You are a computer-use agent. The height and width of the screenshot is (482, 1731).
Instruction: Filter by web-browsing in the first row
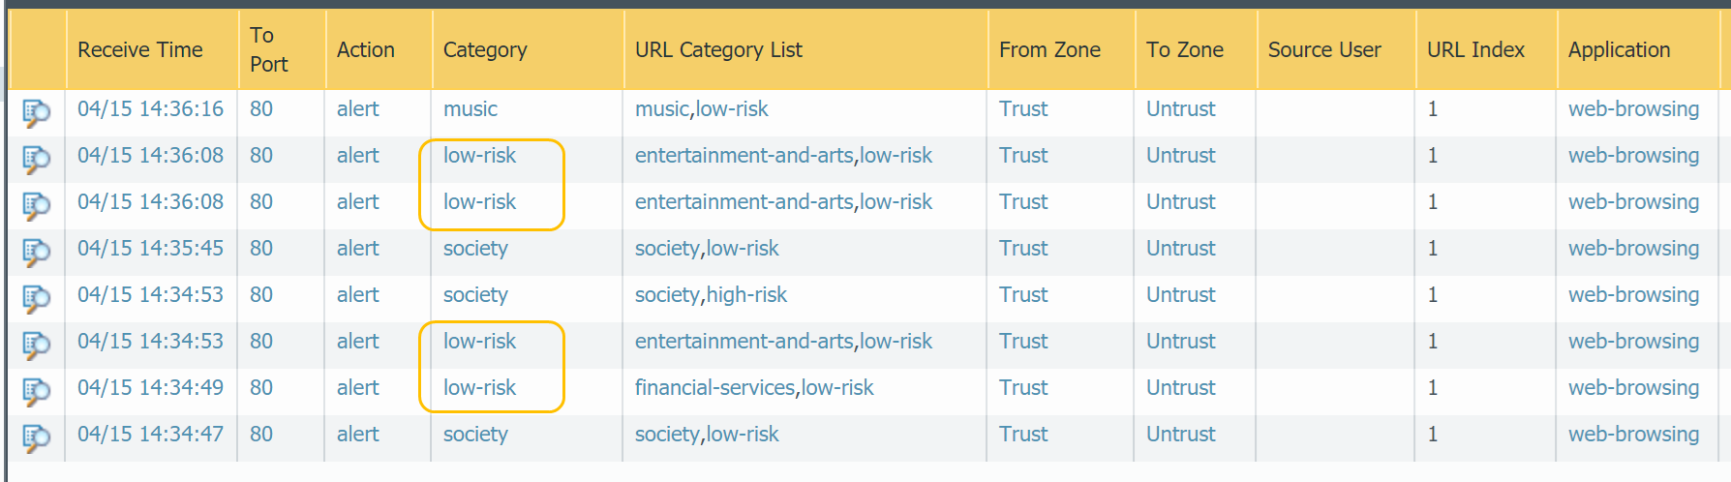pos(1633,109)
